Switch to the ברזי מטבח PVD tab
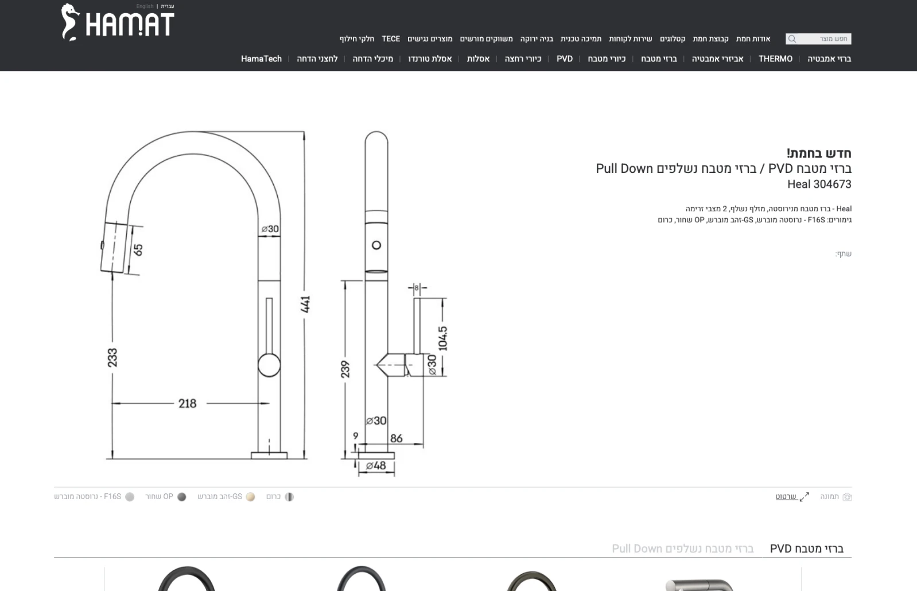Screen dimensions: 917x591 click(x=806, y=548)
